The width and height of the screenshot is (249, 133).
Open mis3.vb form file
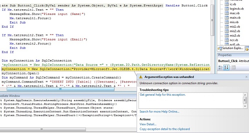point(235,36)
